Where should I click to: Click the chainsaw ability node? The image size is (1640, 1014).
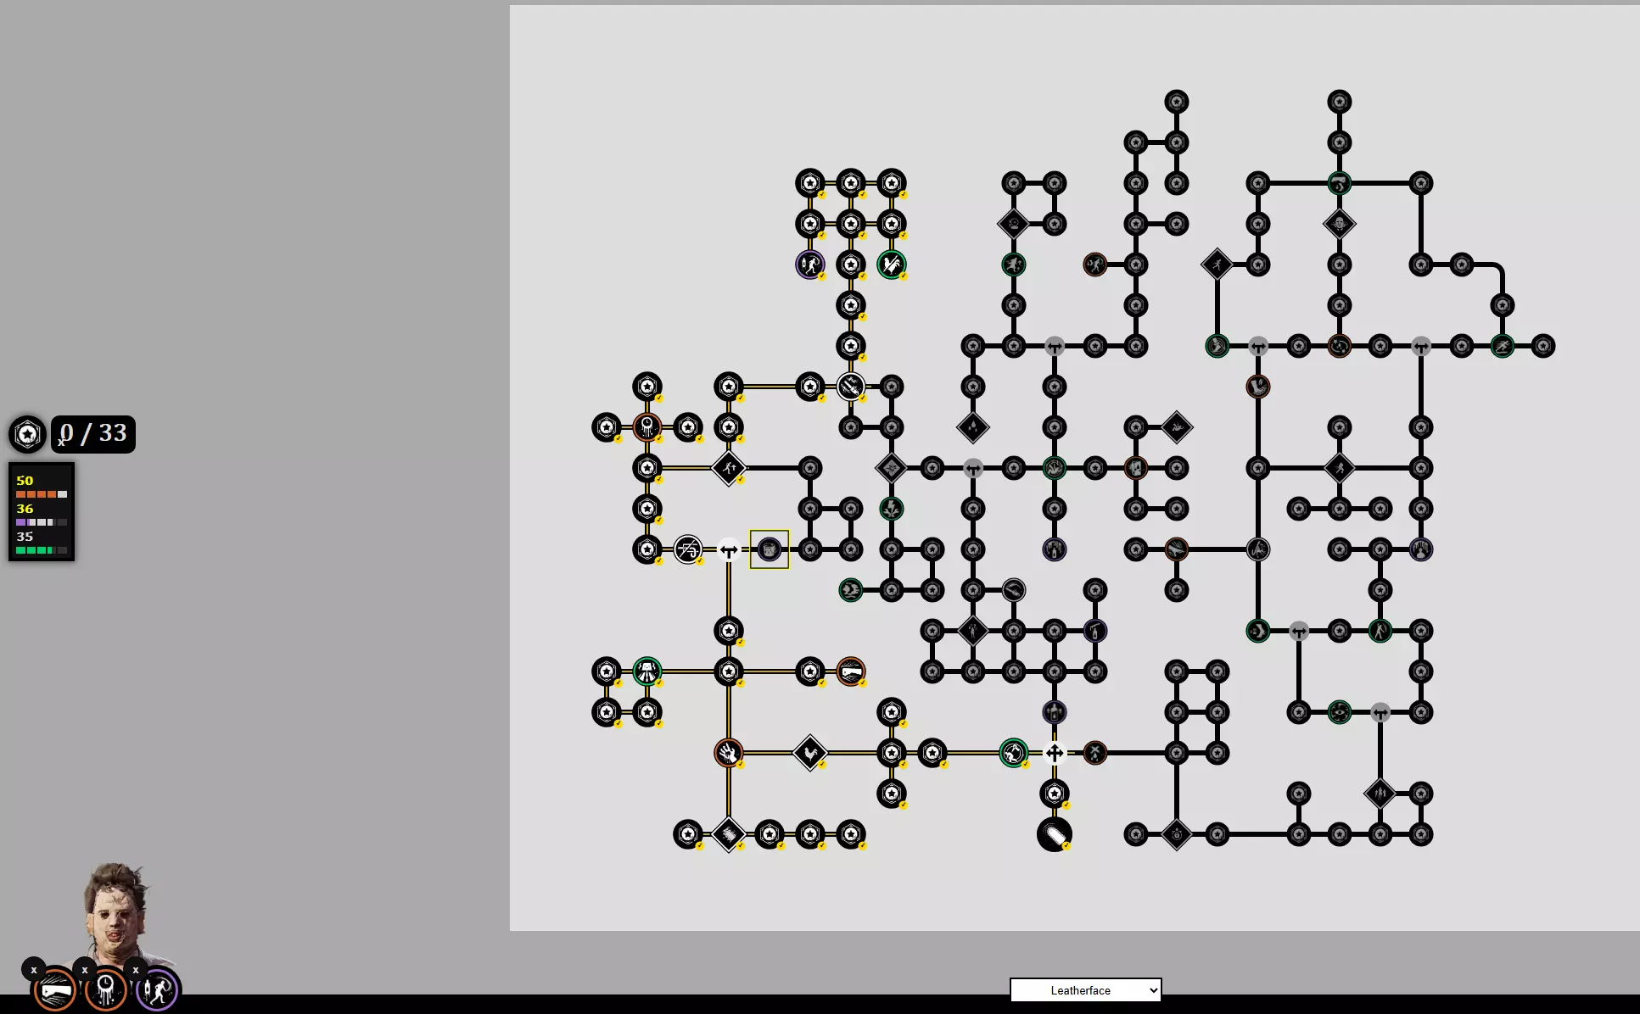[x=850, y=387]
